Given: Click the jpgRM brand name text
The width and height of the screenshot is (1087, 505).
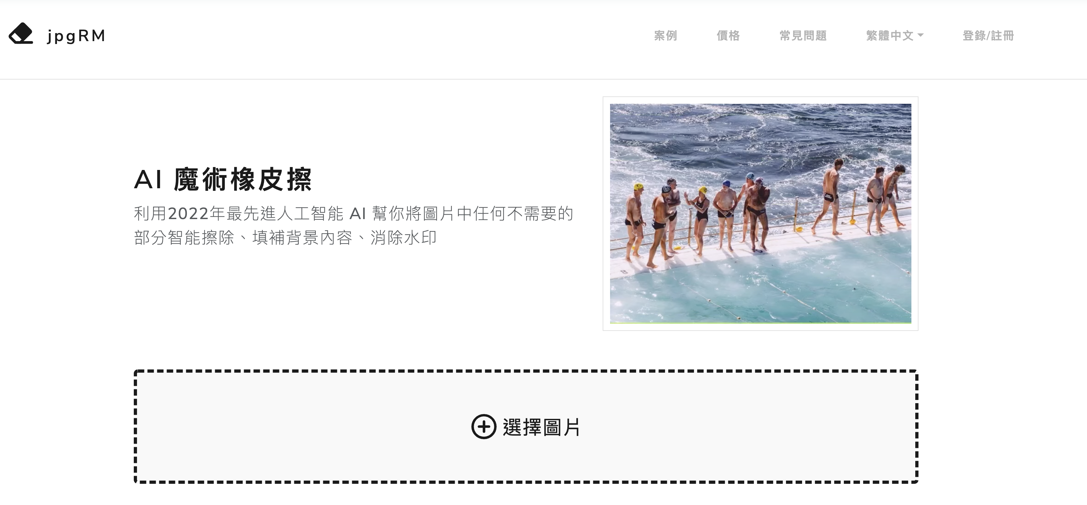Looking at the screenshot, I should pos(76,36).
